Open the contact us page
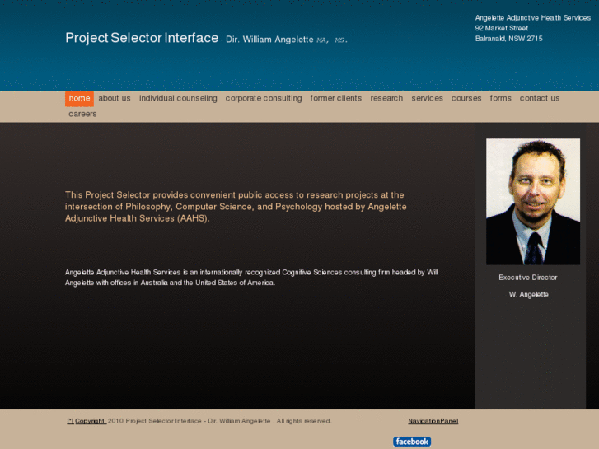Image resolution: width=599 pixels, height=449 pixels. (540, 99)
